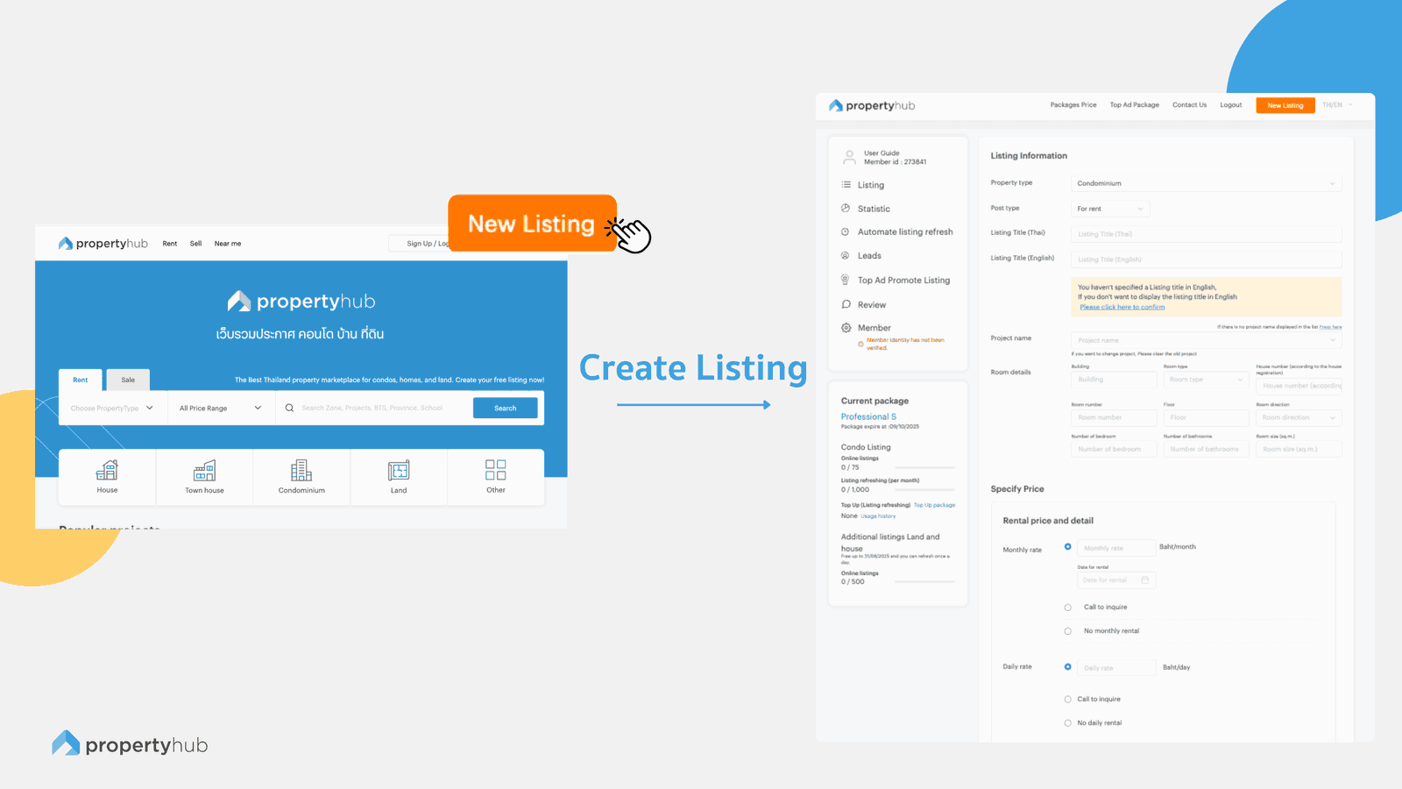
Task: Click the user avatar icon beside Member id
Action: [x=849, y=157]
